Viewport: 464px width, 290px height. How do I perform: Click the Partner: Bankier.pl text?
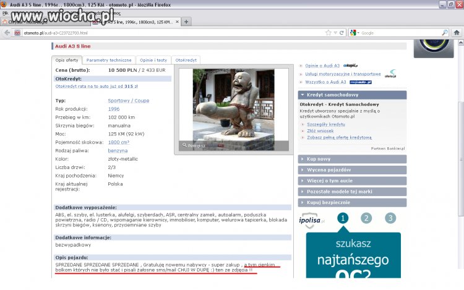click(x=388, y=148)
